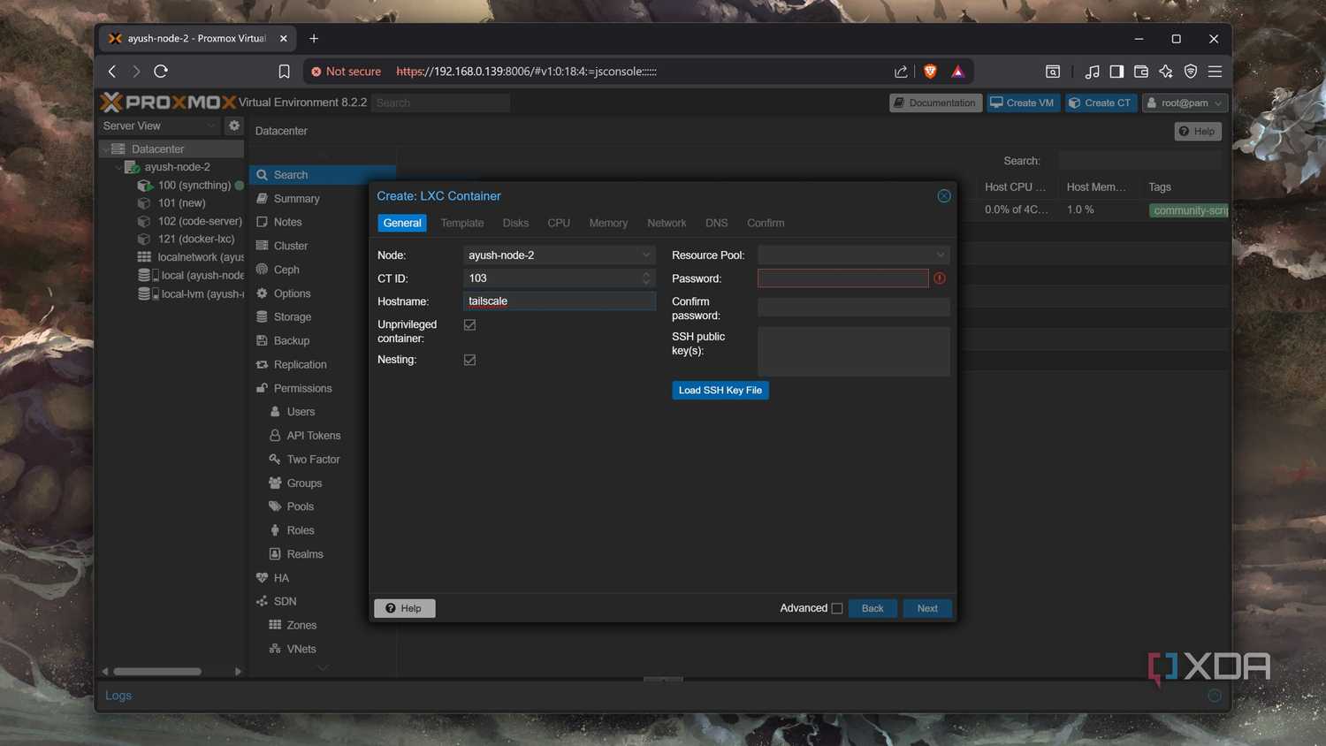1326x746 pixels.
Task: Toggle the browser sidebar panel icon
Action: [x=1117, y=72]
